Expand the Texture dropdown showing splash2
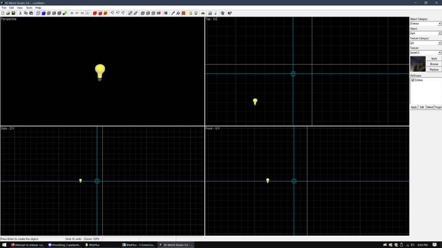The image size is (442, 248). 439,52
